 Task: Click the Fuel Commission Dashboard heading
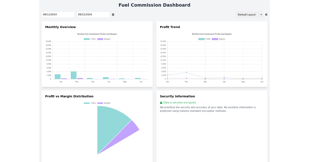[154, 5]
